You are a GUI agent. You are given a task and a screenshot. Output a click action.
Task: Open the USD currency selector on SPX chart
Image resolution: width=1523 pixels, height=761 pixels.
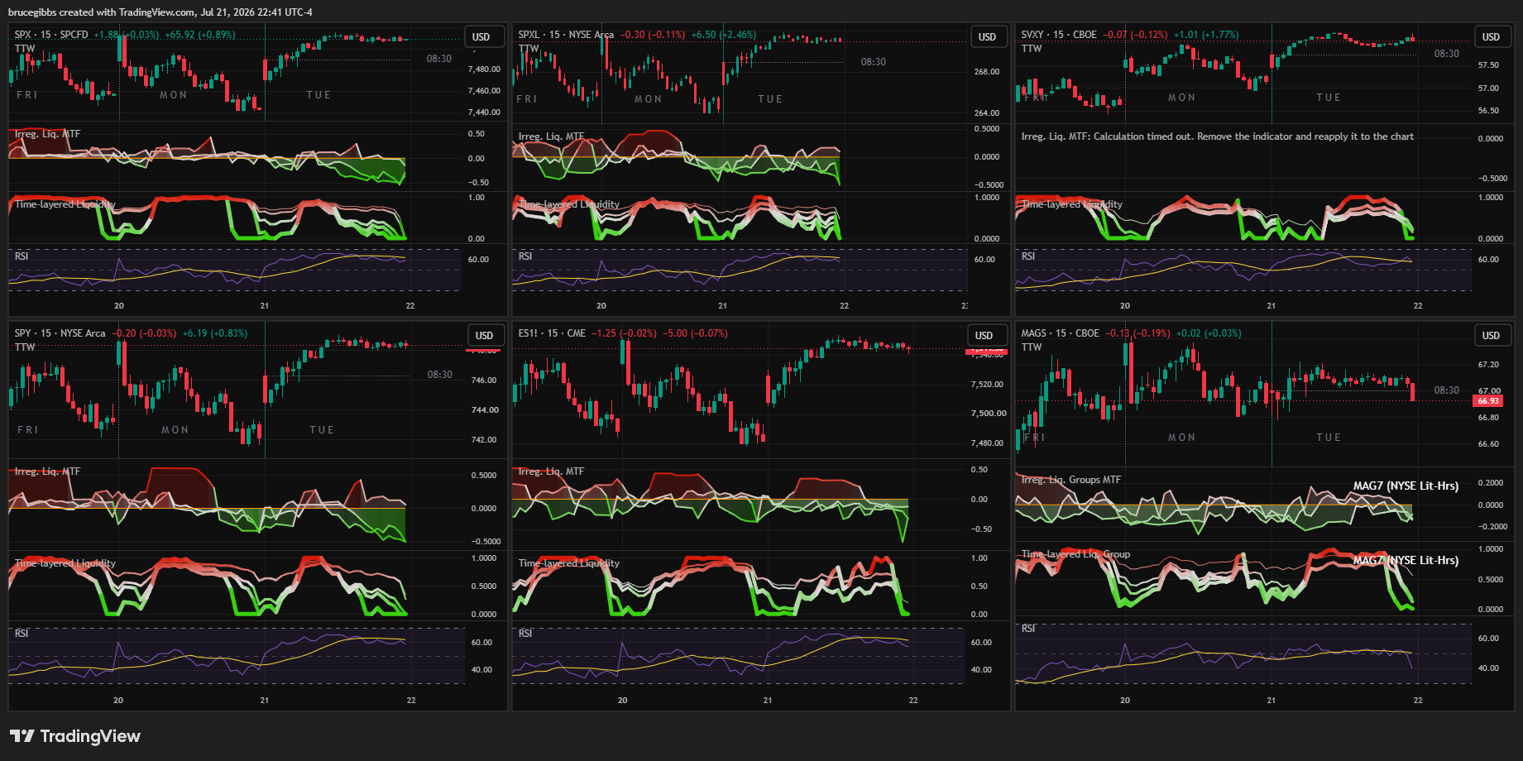pyautogui.click(x=481, y=37)
